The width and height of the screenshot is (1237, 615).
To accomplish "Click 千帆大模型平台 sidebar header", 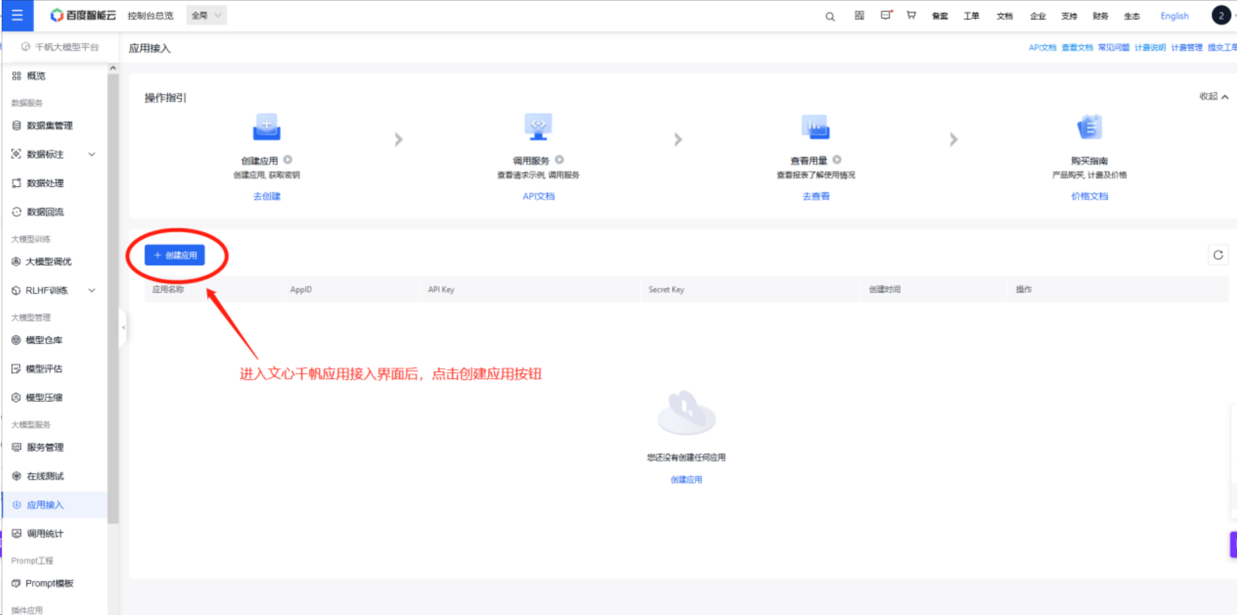I will [60, 47].
